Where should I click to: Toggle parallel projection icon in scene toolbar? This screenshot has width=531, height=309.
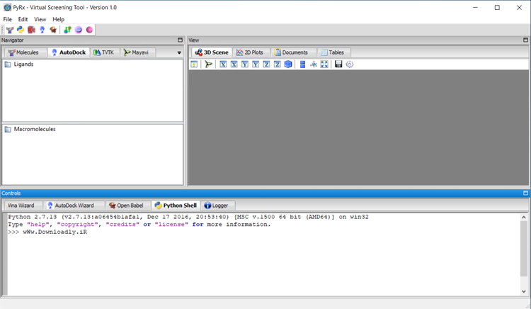(x=302, y=64)
